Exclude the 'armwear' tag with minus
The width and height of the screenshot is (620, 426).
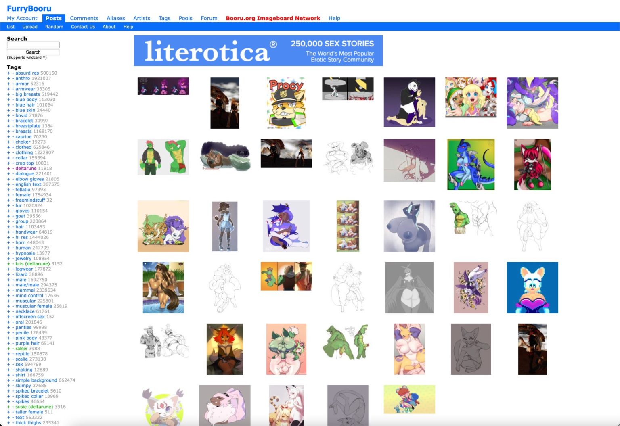13,89
